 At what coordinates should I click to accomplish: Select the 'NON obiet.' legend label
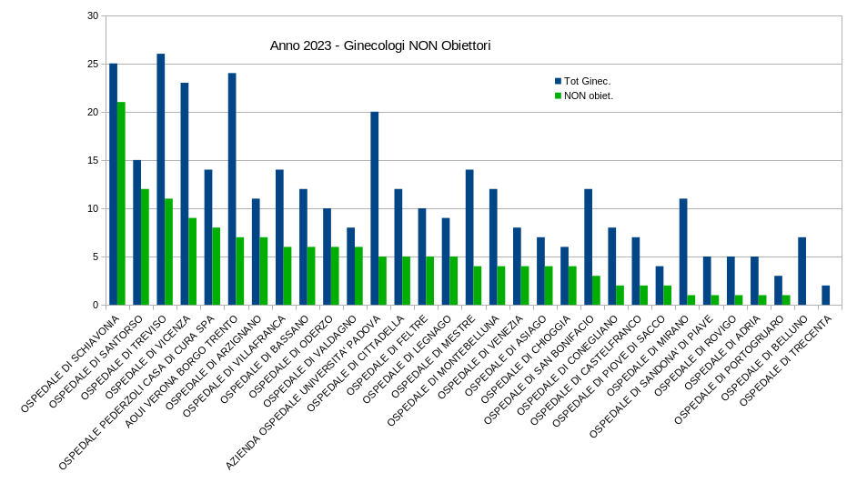tap(589, 96)
